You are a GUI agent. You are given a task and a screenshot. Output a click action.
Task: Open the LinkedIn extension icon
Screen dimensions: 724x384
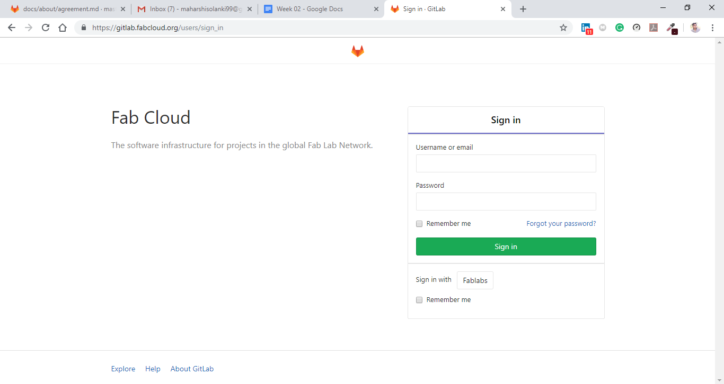pos(586,28)
